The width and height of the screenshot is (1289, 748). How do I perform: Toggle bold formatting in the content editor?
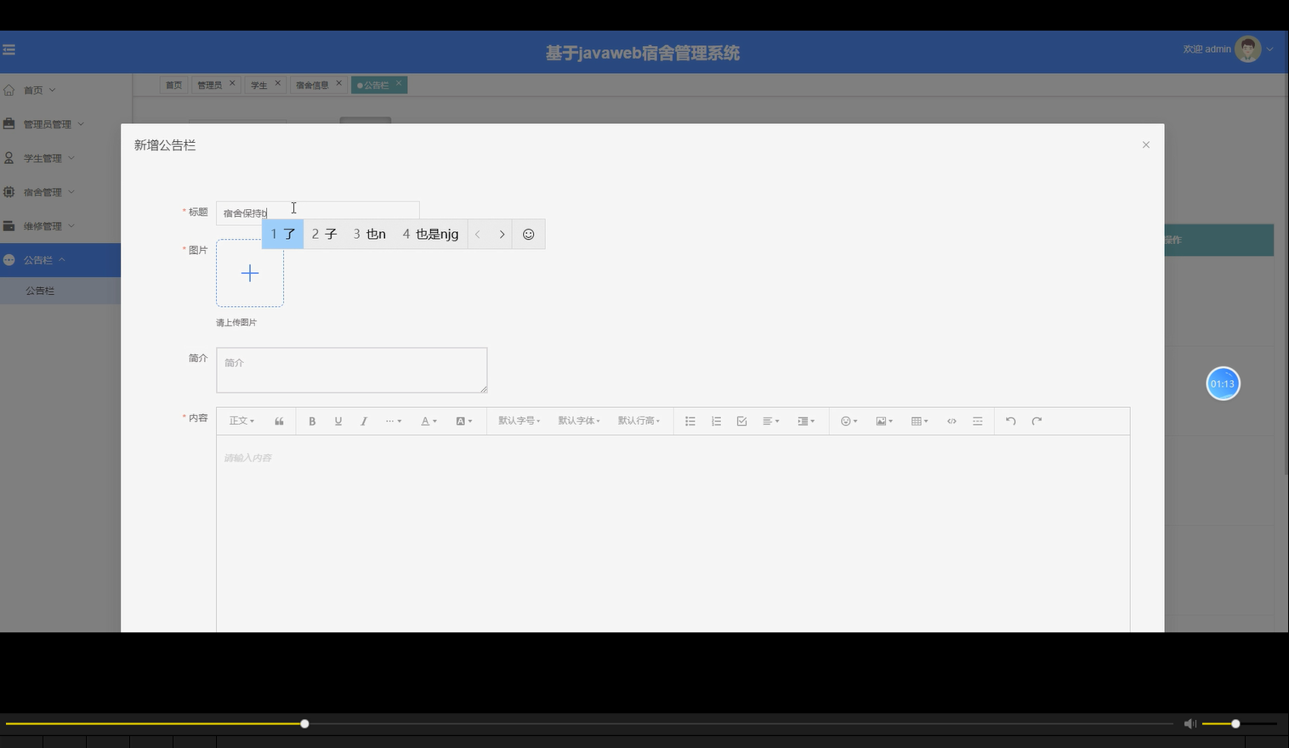pos(312,421)
